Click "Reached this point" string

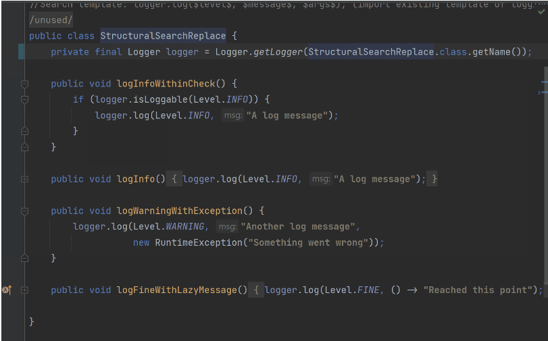478,290
